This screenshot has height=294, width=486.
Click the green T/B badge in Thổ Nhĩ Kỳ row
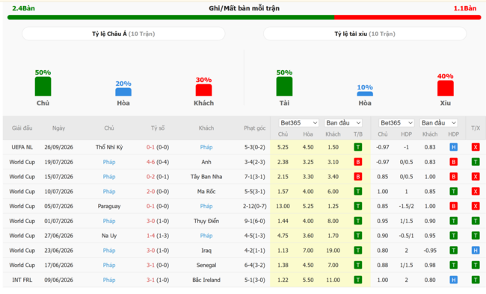357,147
